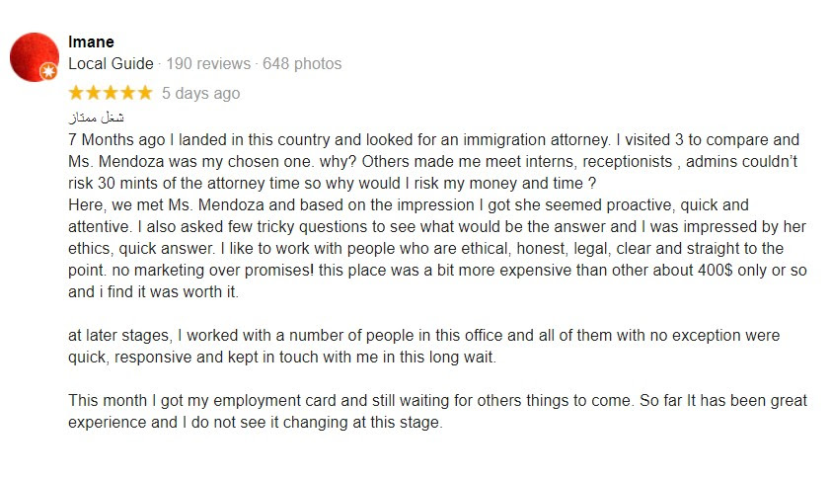Click the first yellow rating star
This screenshot has height=479, width=831.
(76, 93)
